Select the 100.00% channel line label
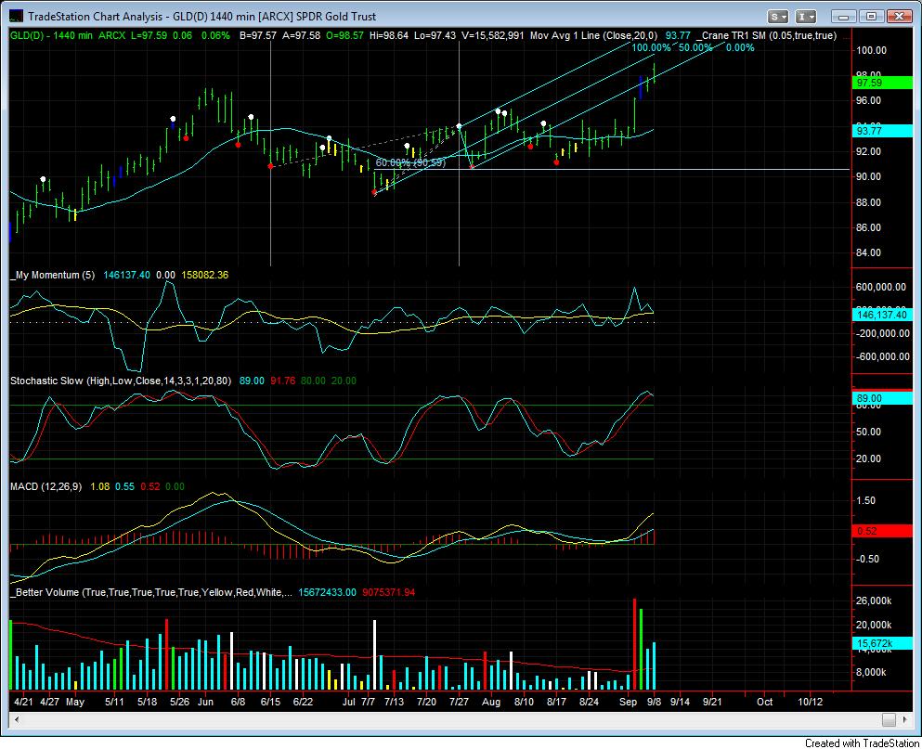The image size is (922, 749). (x=651, y=47)
